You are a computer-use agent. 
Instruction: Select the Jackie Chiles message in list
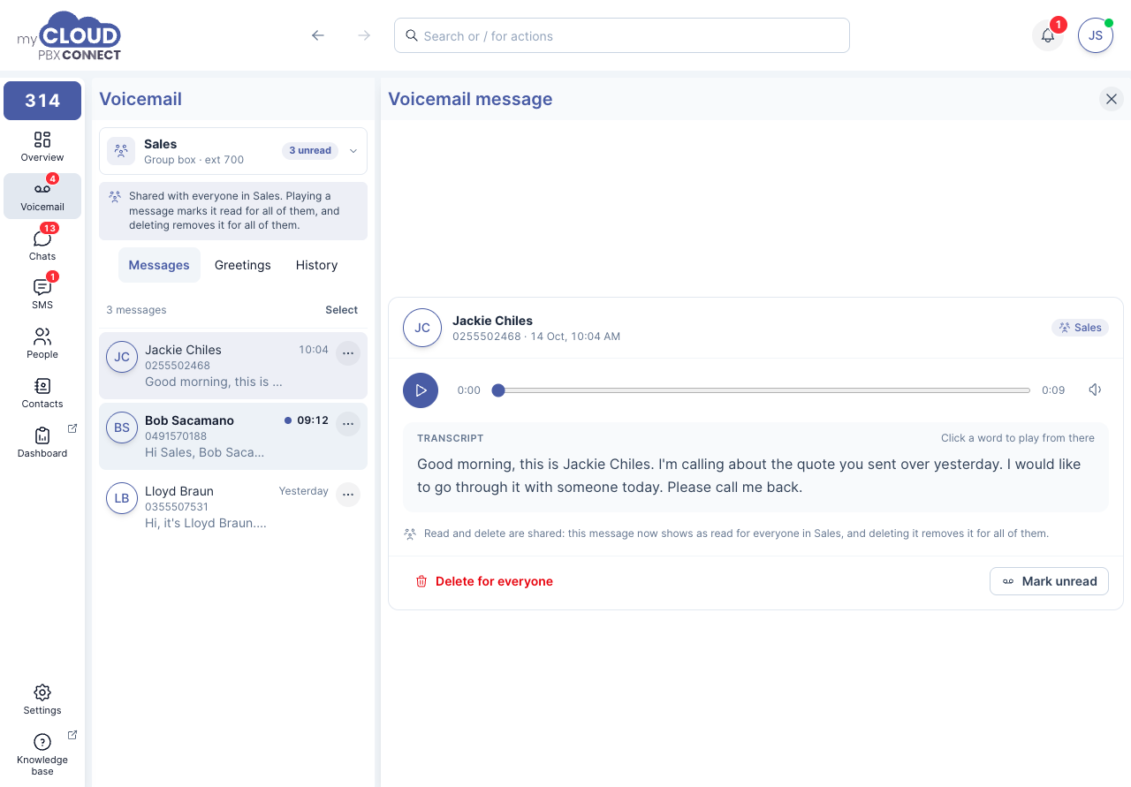(233, 366)
